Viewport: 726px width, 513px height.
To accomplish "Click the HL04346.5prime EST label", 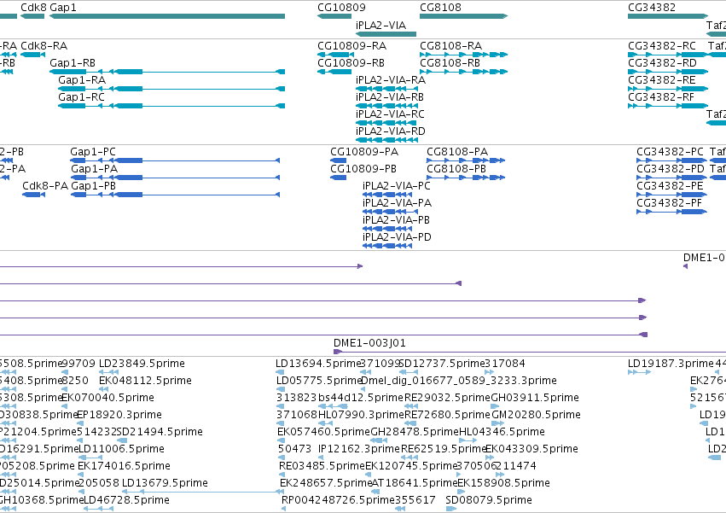I will click(502, 431).
